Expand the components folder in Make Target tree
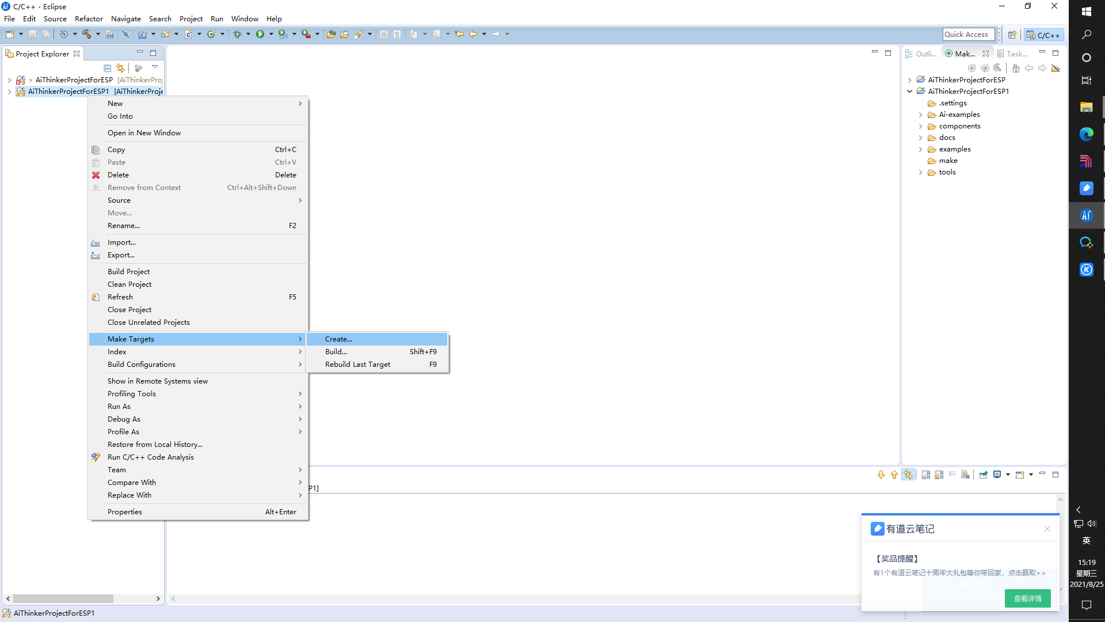Image resolution: width=1105 pixels, height=622 pixels. 921,127
